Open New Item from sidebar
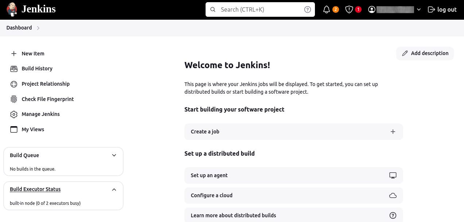The width and height of the screenshot is (464, 222). [x=33, y=54]
